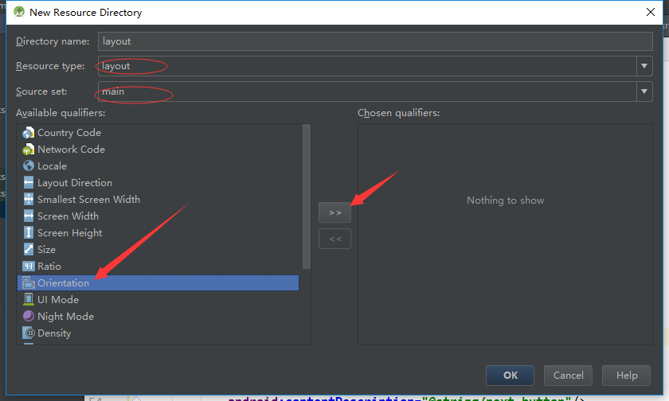This screenshot has height=401, width=669.
Task: Select the "Size" qualifier text
Action: [46, 250]
